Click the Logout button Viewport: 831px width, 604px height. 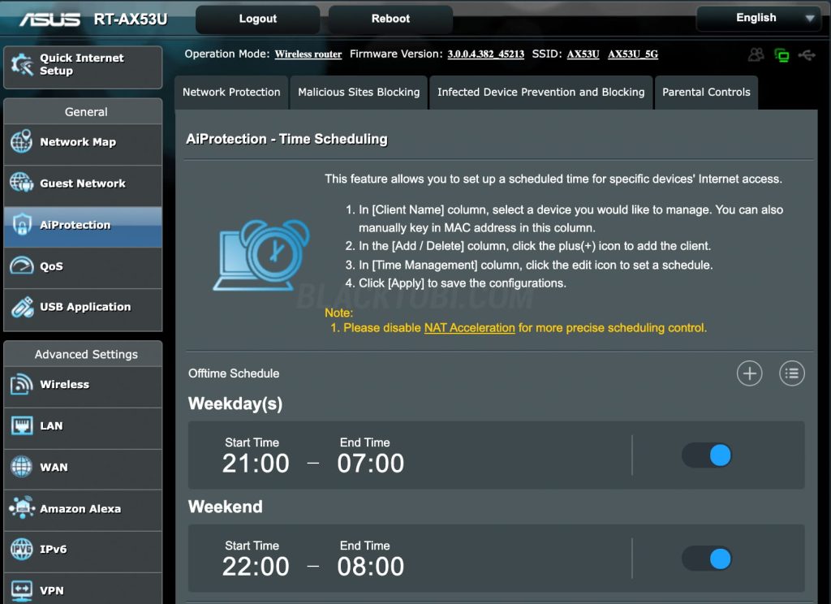(257, 19)
